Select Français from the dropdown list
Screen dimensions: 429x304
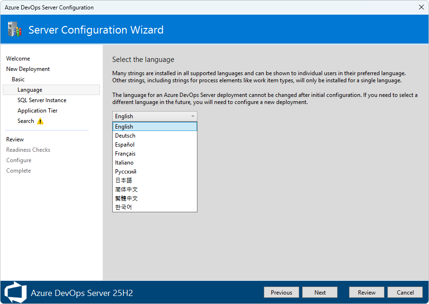tap(154, 154)
